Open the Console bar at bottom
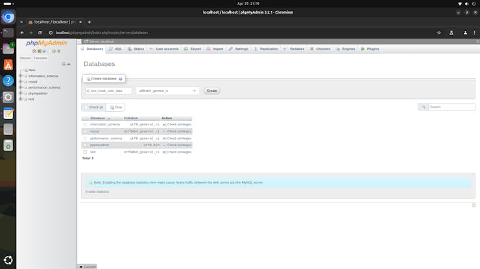The width and height of the screenshot is (480, 269). [88, 266]
